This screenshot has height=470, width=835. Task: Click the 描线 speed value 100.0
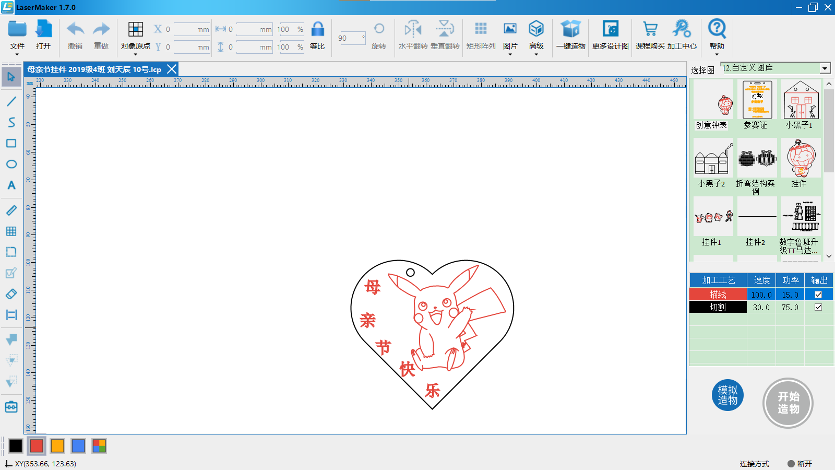(x=761, y=295)
